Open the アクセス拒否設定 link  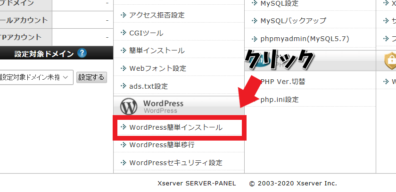point(157,15)
